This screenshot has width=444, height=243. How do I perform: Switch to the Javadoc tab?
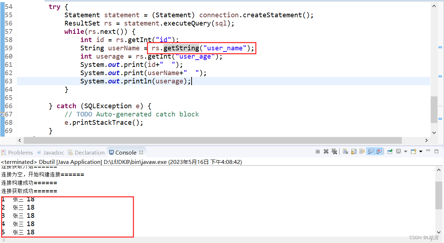(53, 152)
